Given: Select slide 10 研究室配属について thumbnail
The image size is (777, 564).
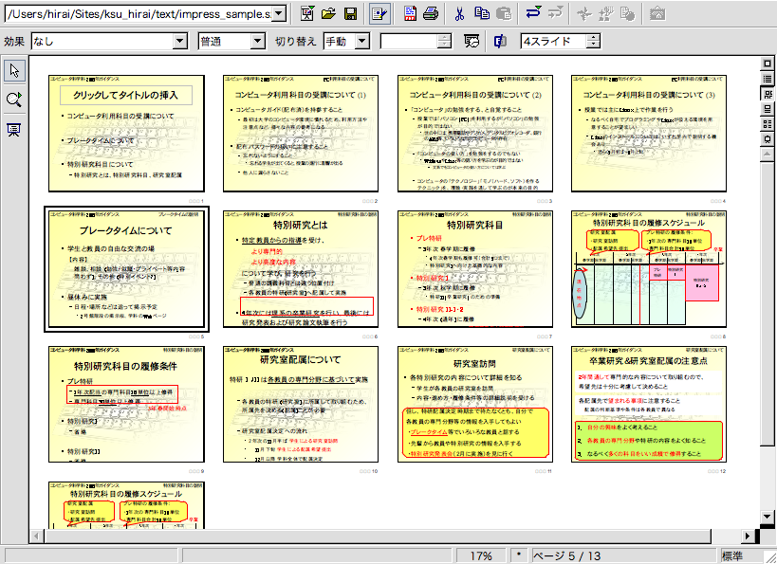Looking at the screenshot, I should (301, 404).
